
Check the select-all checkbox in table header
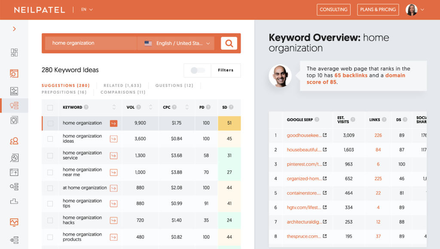50,108
